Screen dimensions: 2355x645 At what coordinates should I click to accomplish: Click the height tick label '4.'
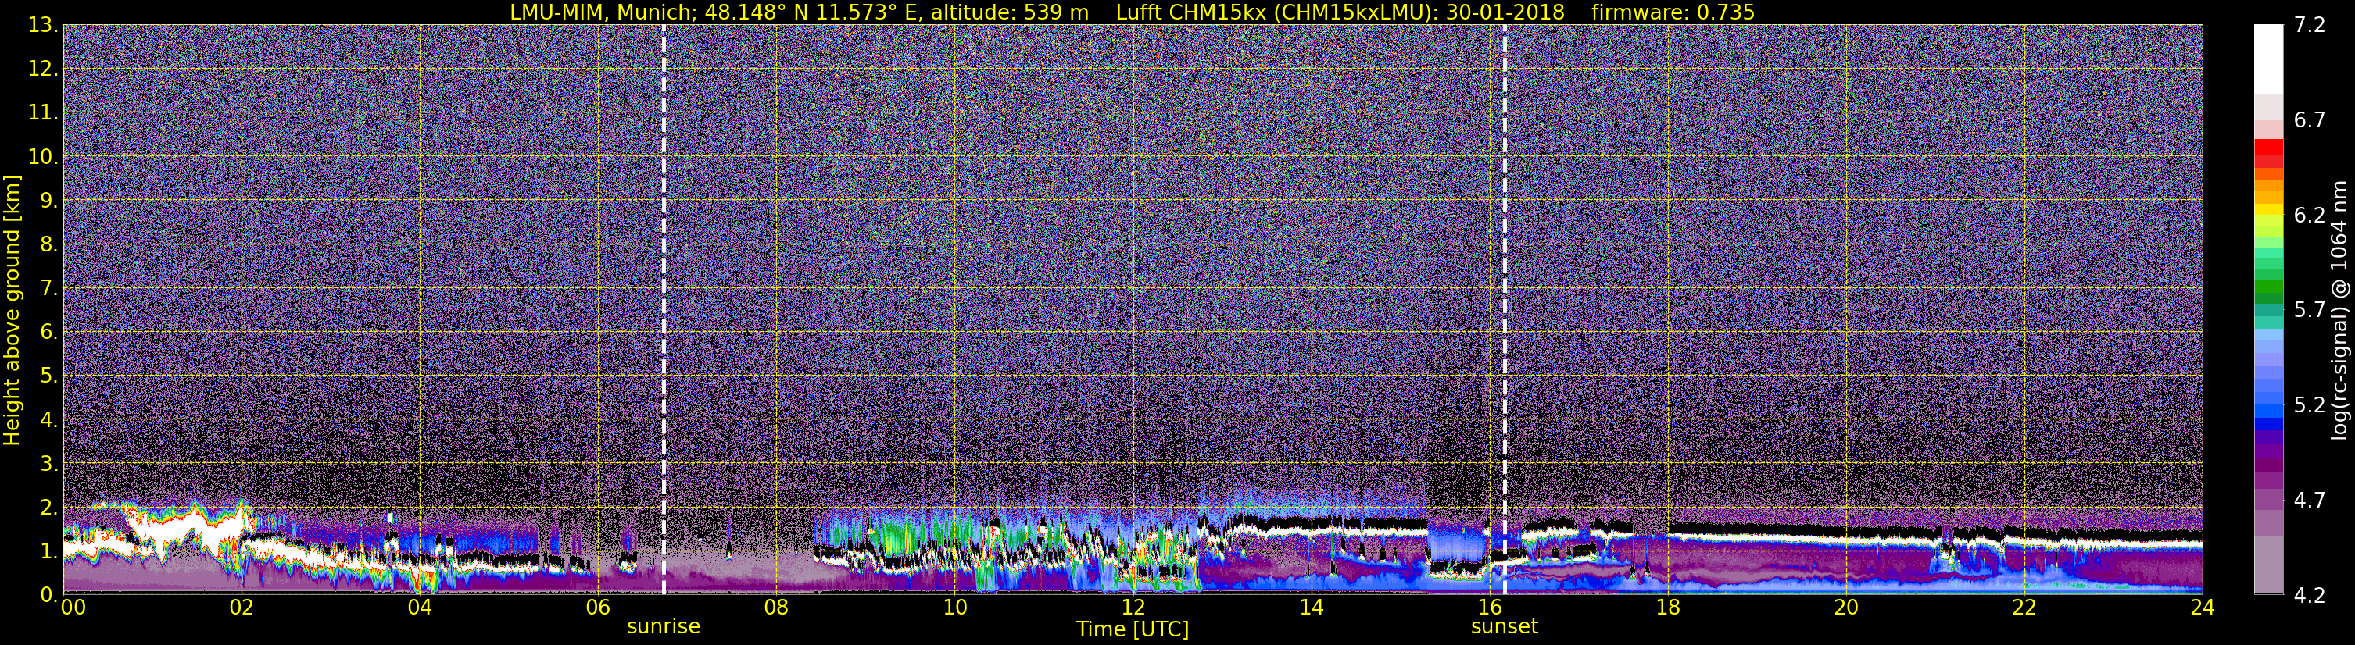[49, 419]
